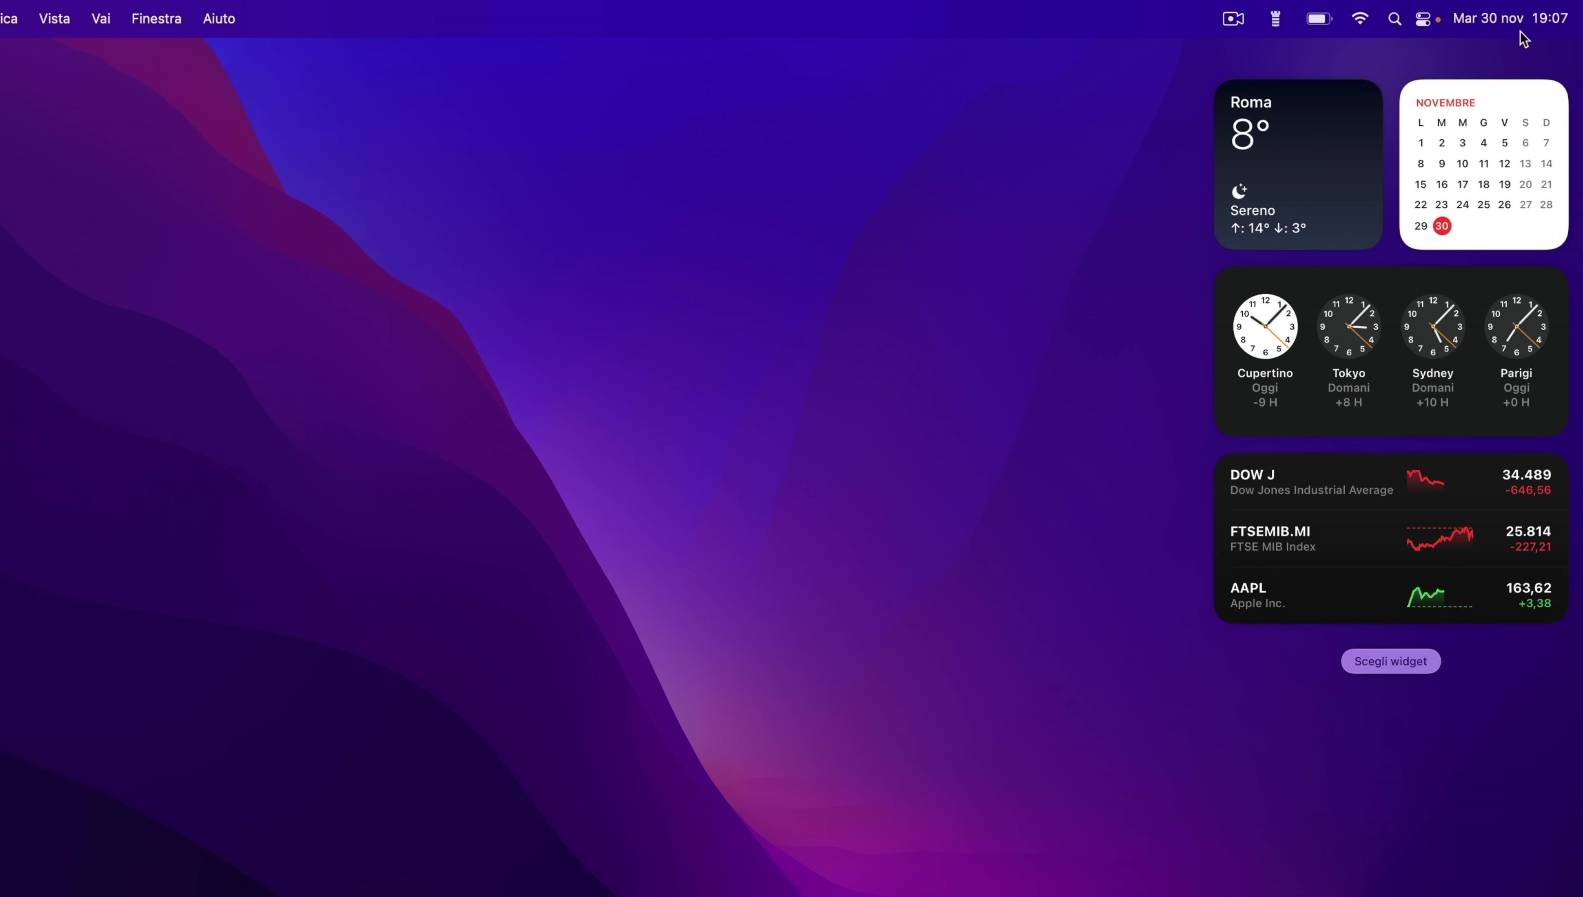Screen dimensions: 1583x897
Task: Click the Sydney clock face
Action: 1433,326
